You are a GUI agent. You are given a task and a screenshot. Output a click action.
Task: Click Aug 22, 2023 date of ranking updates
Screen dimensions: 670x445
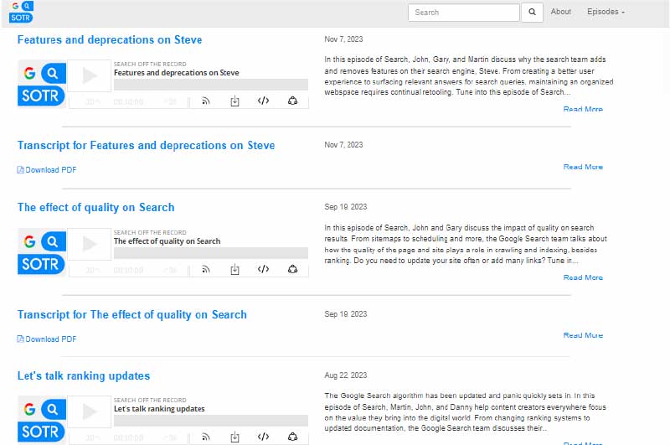click(x=346, y=375)
